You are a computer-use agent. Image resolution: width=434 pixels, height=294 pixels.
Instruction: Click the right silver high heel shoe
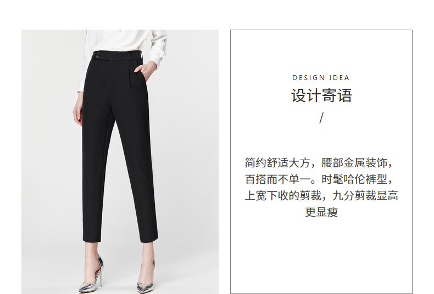(x=146, y=277)
